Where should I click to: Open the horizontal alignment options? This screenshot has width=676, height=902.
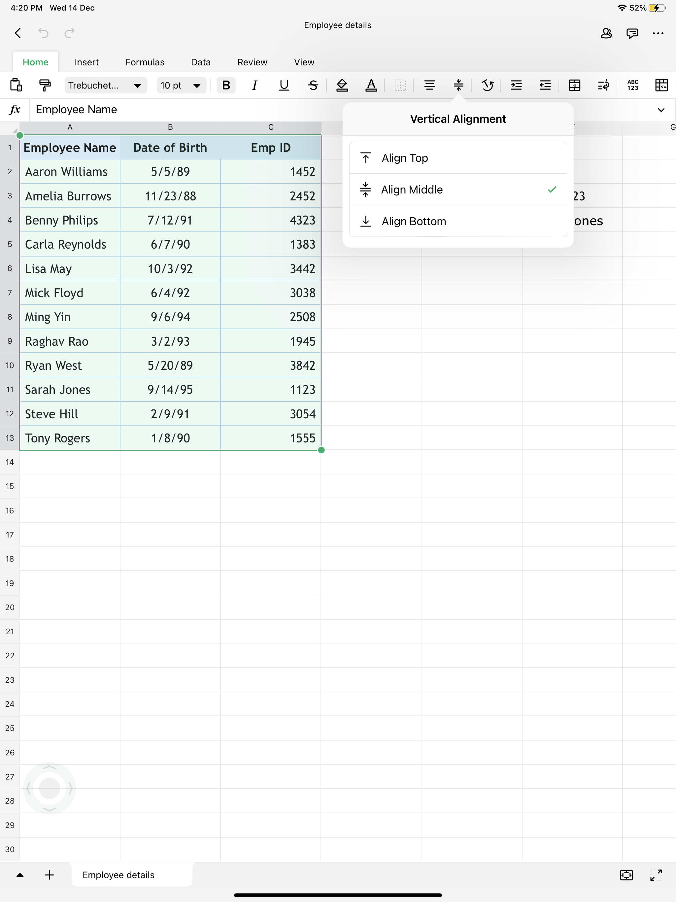pyautogui.click(x=429, y=85)
